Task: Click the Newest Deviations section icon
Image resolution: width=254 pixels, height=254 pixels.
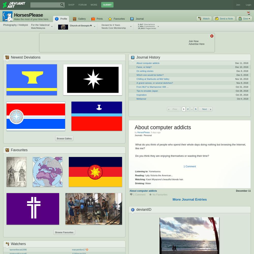Action: pyautogui.click(x=7, y=57)
